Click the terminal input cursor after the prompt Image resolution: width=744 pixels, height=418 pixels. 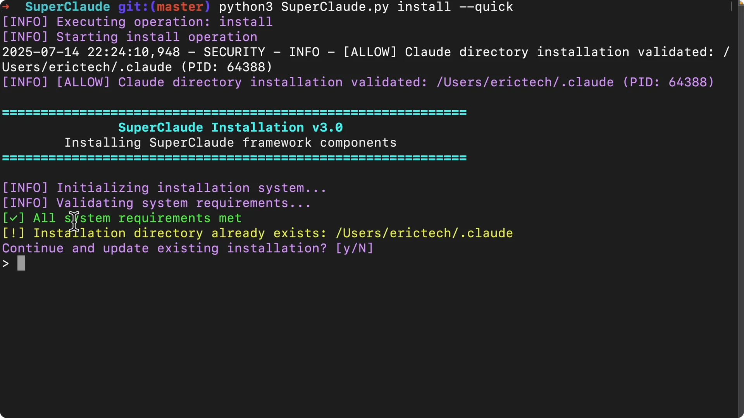pyautogui.click(x=21, y=263)
